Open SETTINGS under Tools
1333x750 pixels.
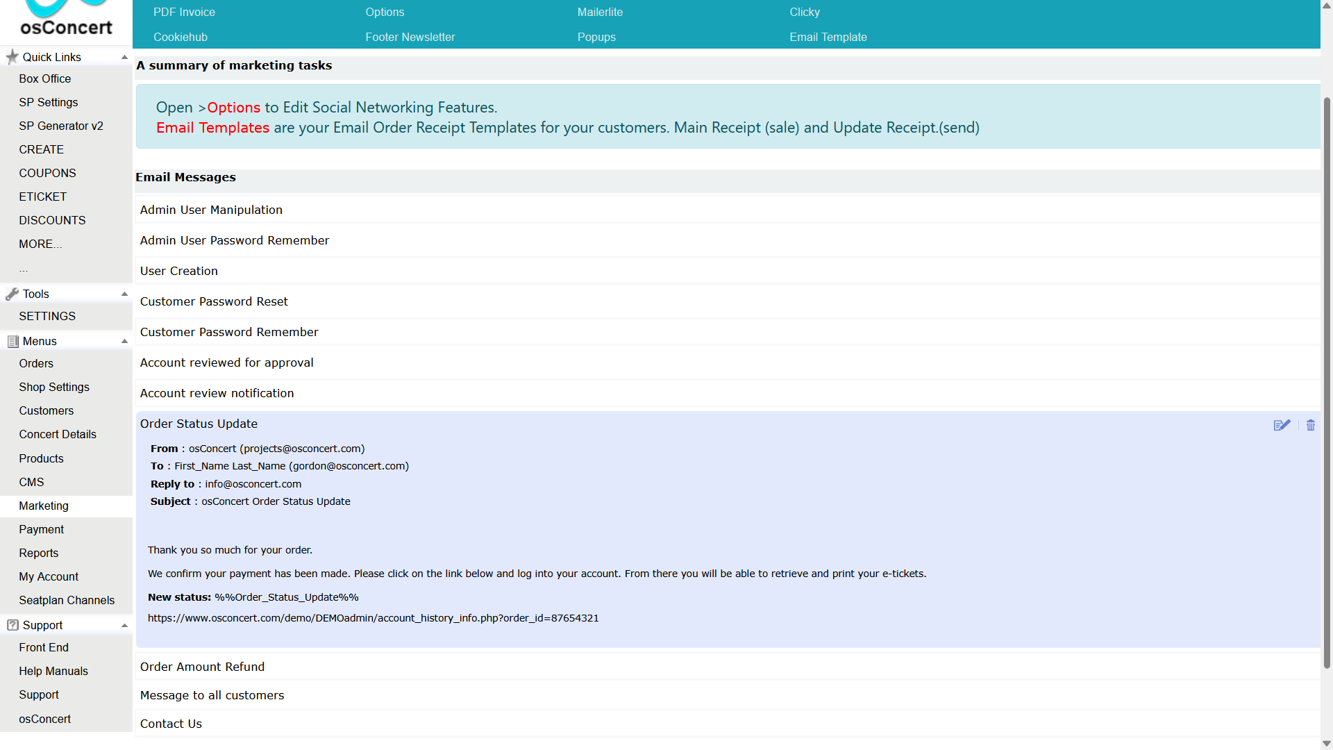pos(47,316)
